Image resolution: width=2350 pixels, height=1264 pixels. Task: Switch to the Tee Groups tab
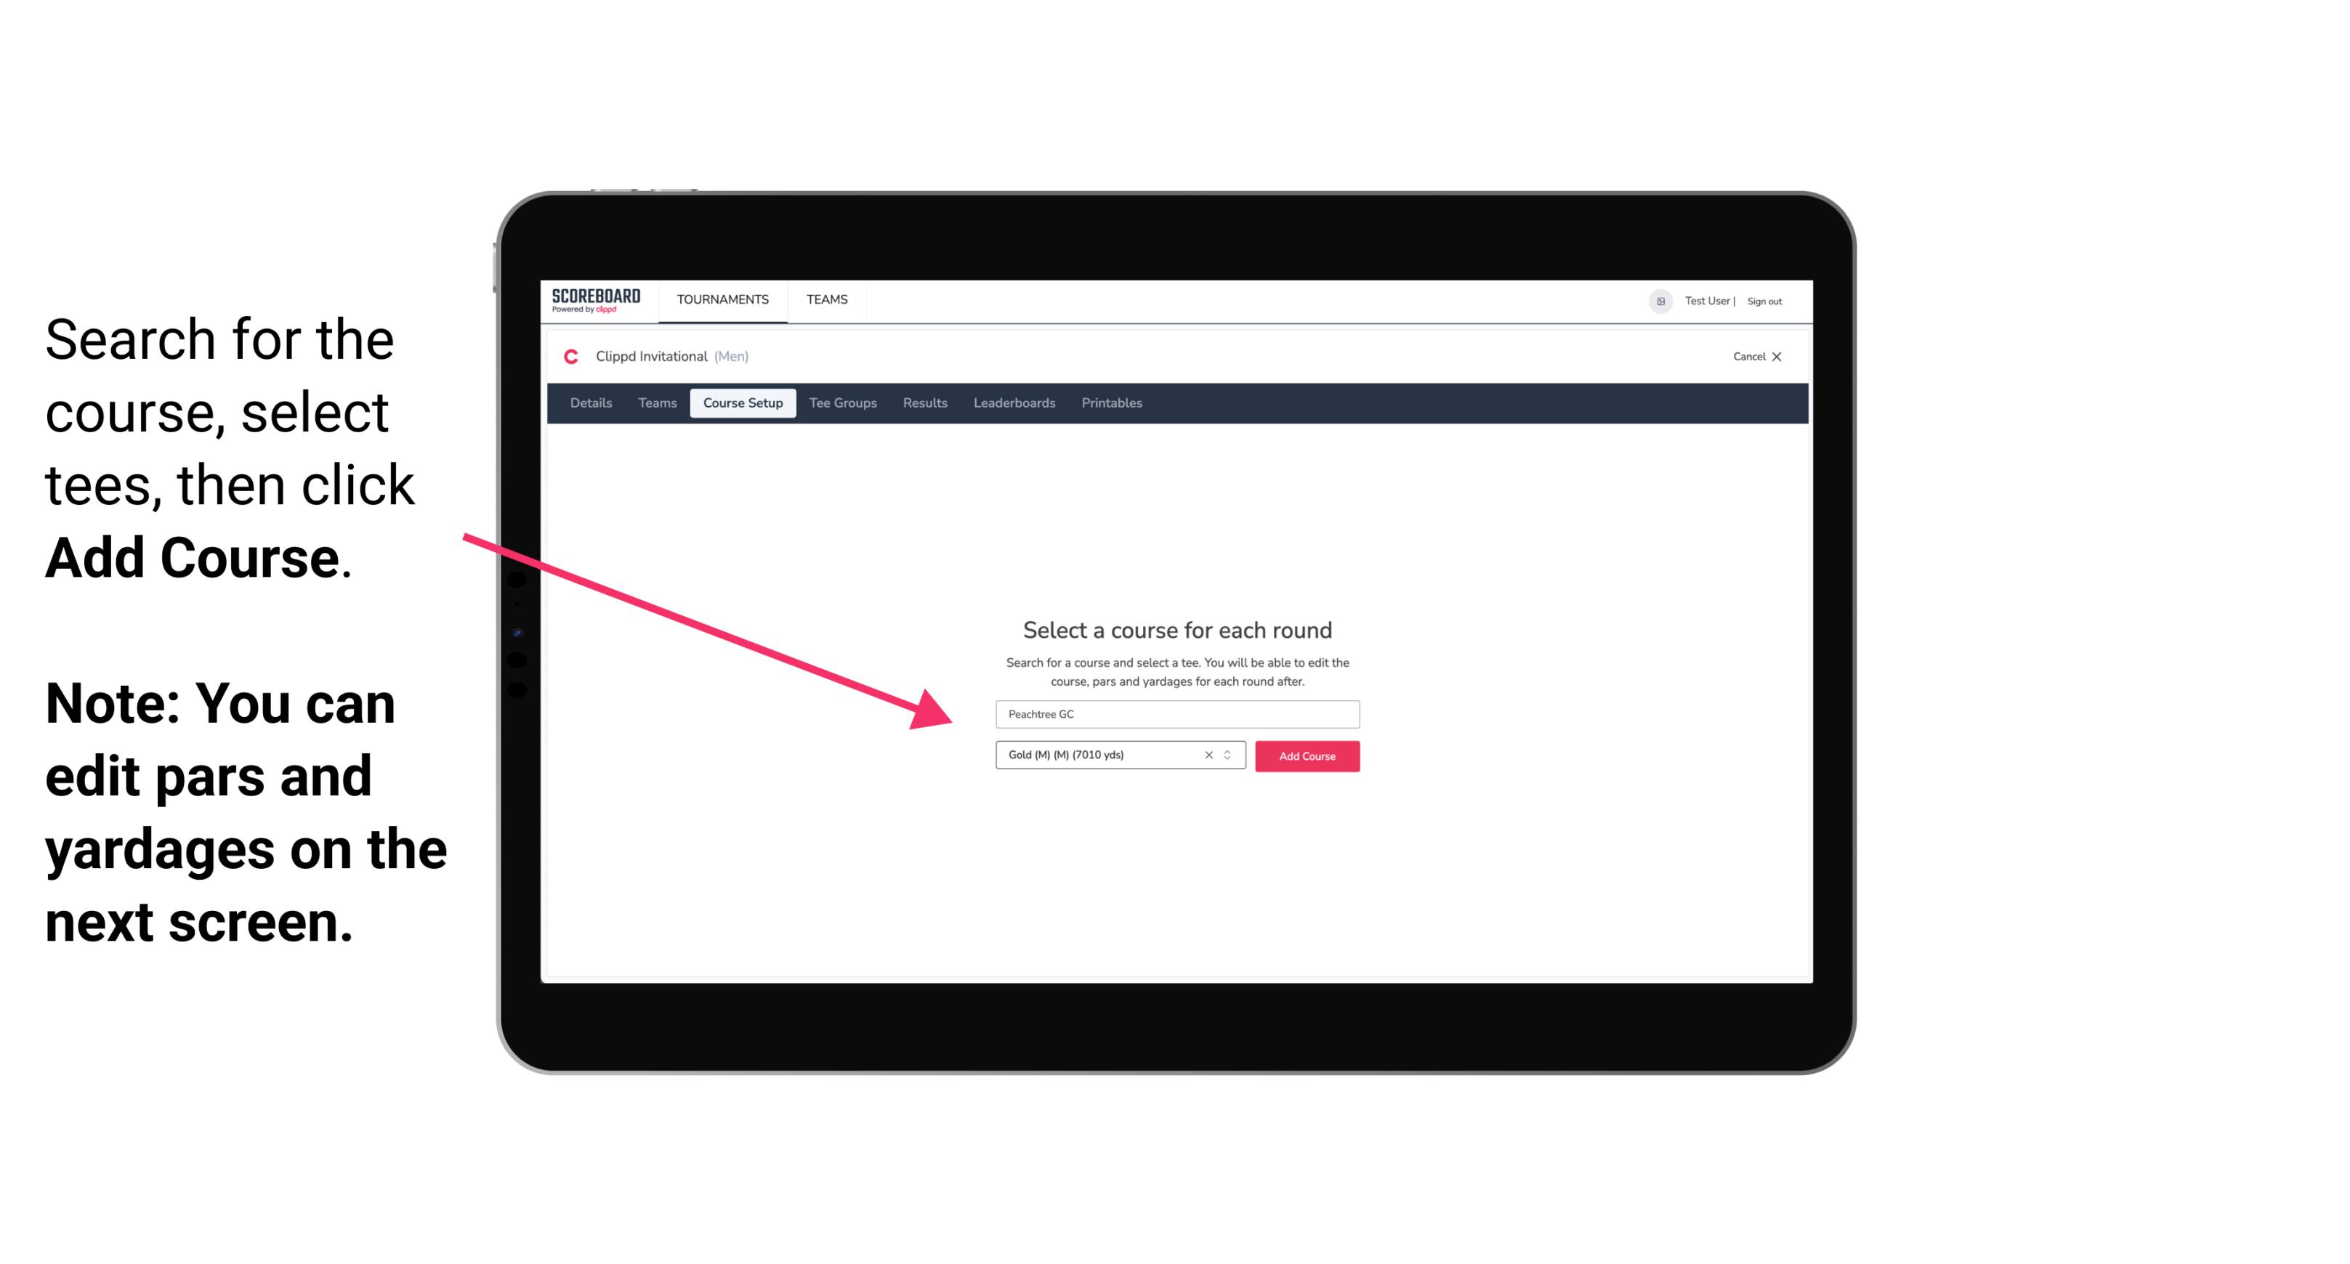(x=841, y=403)
